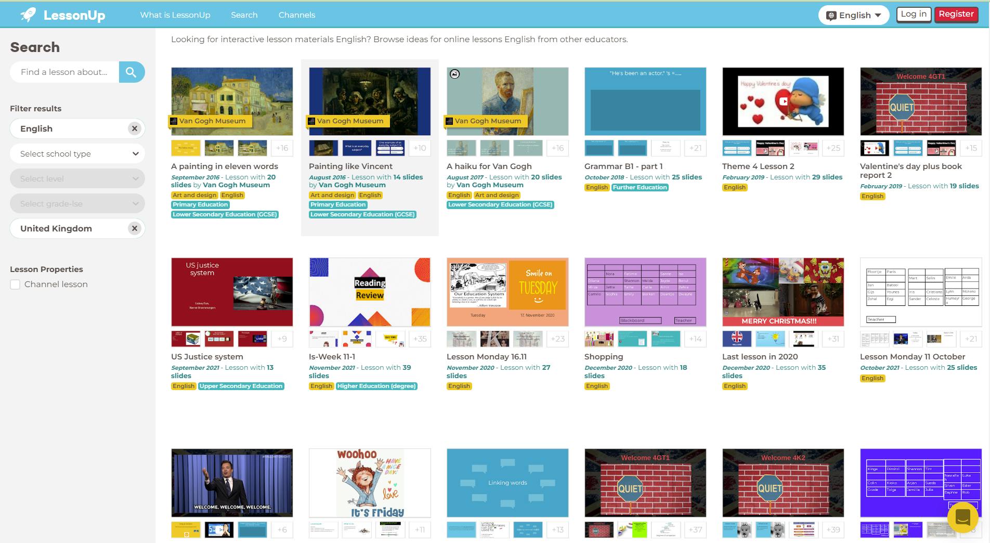
Task: Click the purple seating chart Shopping thumbnail
Action: pyautogui.click(x=645, y=292)
